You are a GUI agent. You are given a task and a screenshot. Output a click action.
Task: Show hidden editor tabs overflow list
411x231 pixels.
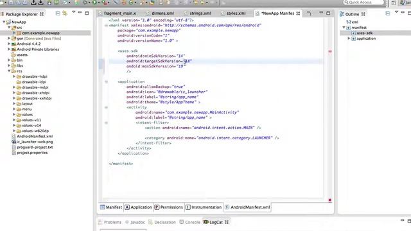309,13
